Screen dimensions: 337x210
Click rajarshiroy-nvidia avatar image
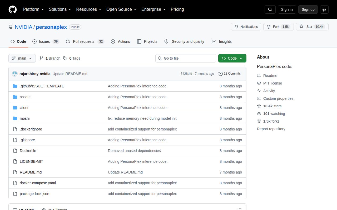15,74
